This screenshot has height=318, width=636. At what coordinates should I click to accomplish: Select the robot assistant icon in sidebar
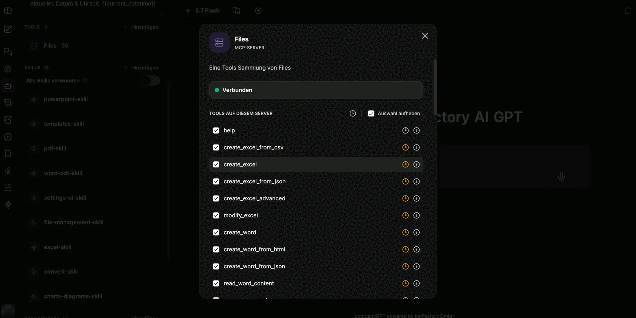pyautogui.click(x=8, y=86)
